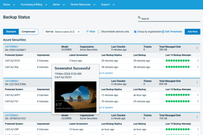The height and width of the screenshot is (135, 203).
Task: Expand the Support menu
Action: click(108, 4)
